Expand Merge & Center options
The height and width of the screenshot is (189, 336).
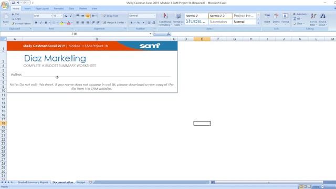(x=125, y=23)
